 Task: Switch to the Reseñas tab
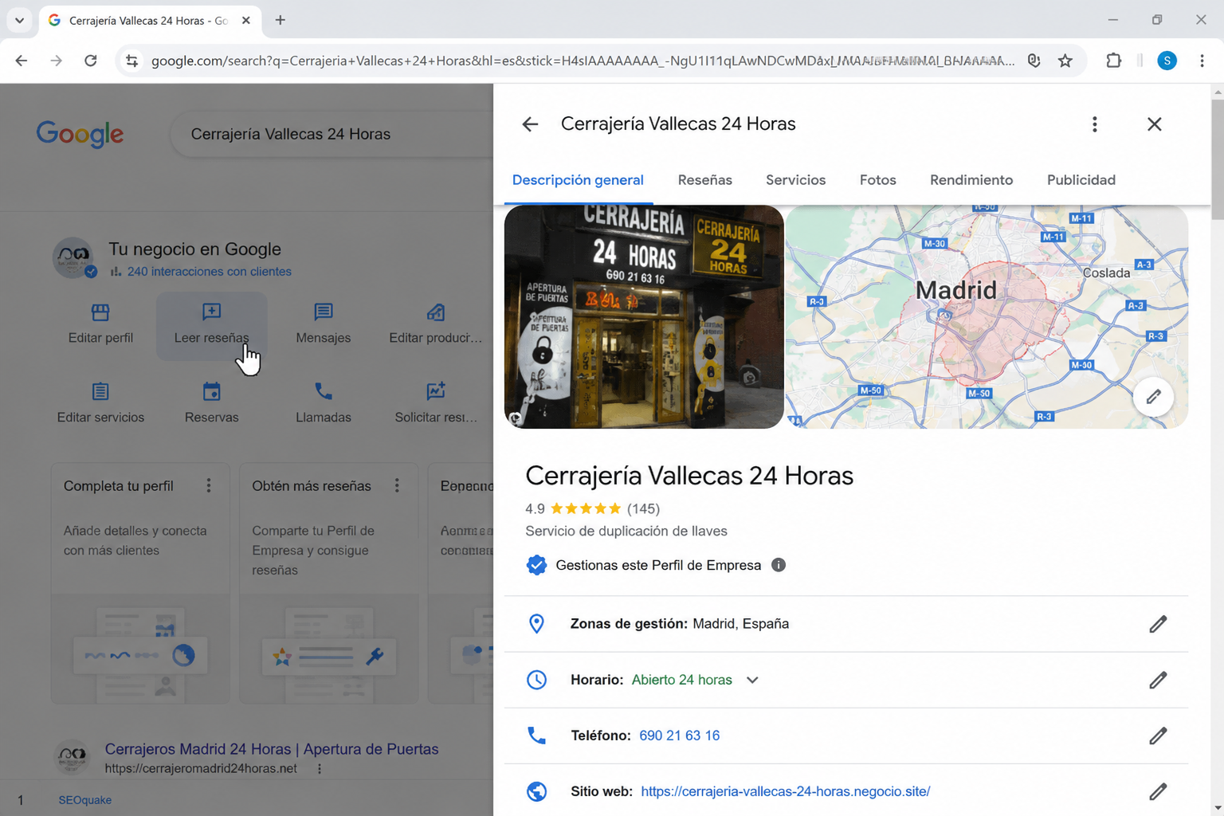tap(705, 180)
